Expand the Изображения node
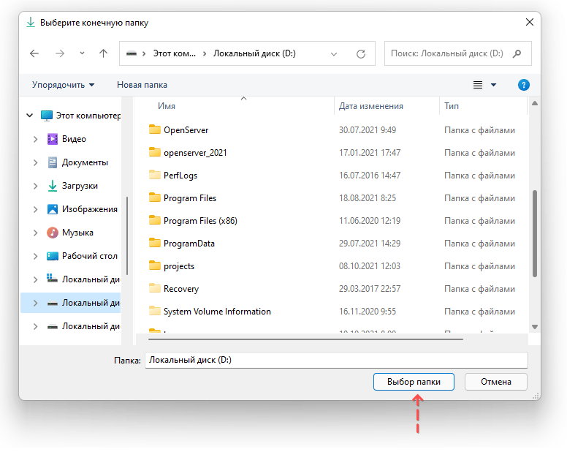 click(x=35, y=209)
